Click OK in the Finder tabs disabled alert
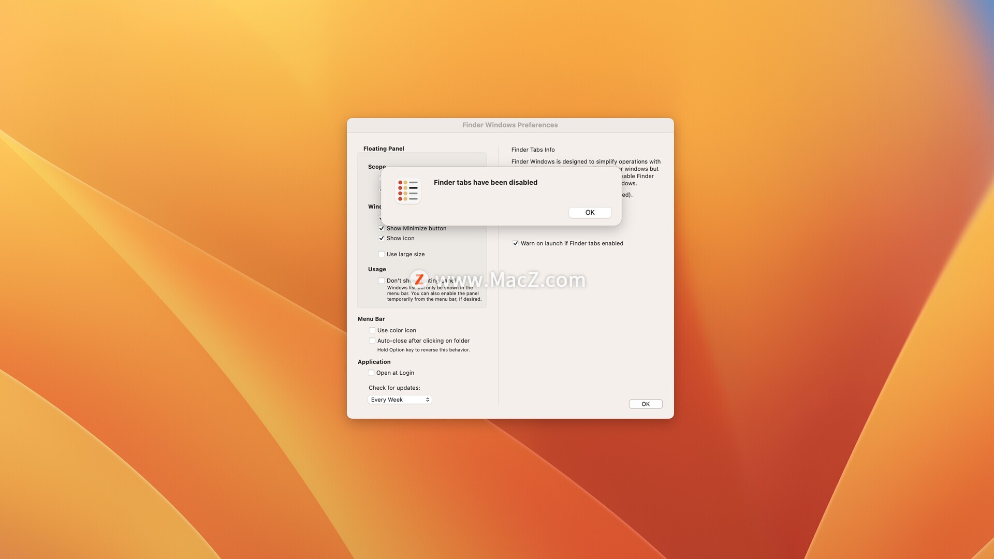This screenshot has height=559, width=994. [590, 213]
